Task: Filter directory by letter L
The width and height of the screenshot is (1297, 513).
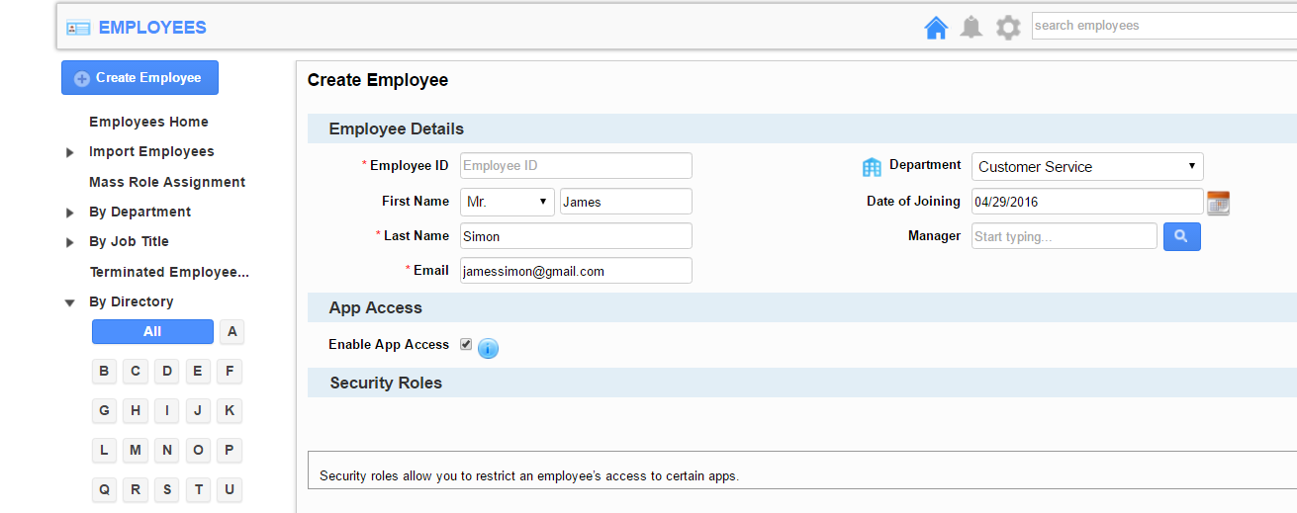Action: tap(104, 451)
